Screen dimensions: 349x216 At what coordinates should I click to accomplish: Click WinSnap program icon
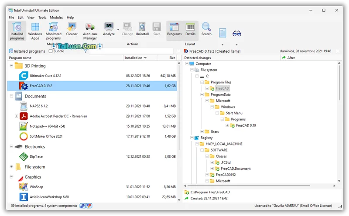tap(24, 187)
